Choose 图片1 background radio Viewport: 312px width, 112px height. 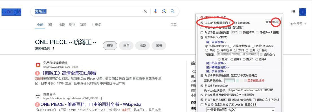click(x=219, y=59)
